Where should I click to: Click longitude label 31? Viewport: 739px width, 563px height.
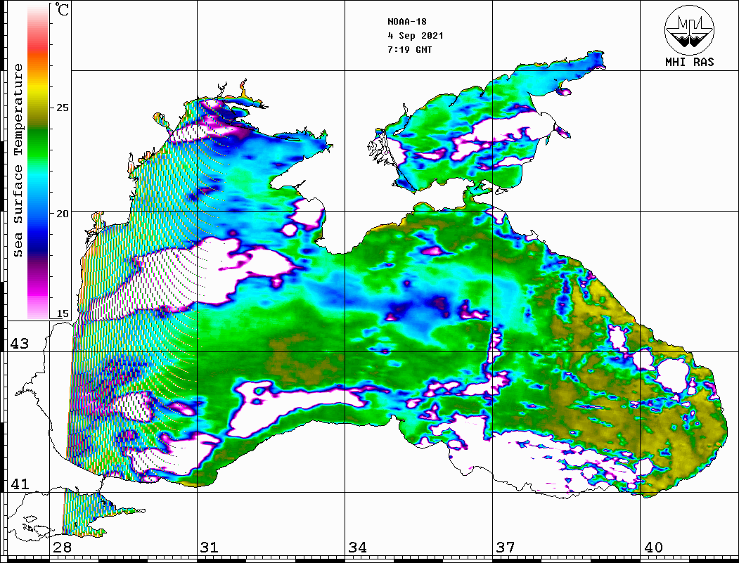point(210,548)
